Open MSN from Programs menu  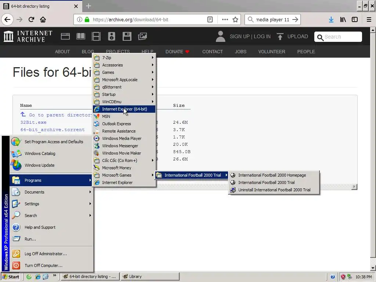click(x=124, y=116)
